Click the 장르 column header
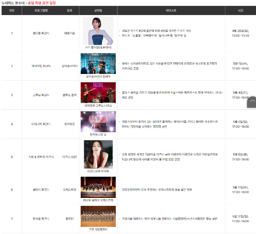This screenshot has height=234, width=256. tap(69, 11)
